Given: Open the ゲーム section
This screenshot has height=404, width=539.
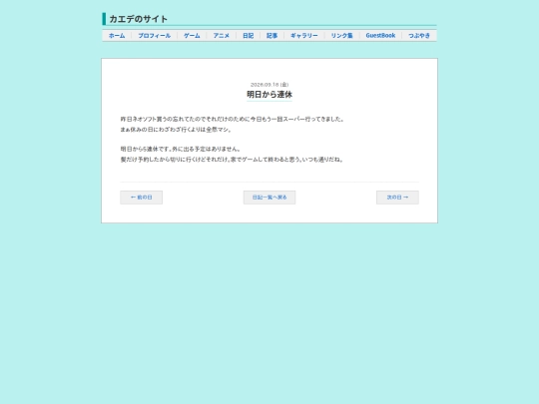Looking at the screenshot, I should tap(192, 36).
